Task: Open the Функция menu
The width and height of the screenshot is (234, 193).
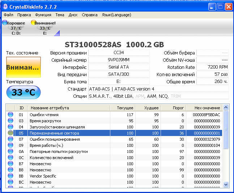Action: 43,15
